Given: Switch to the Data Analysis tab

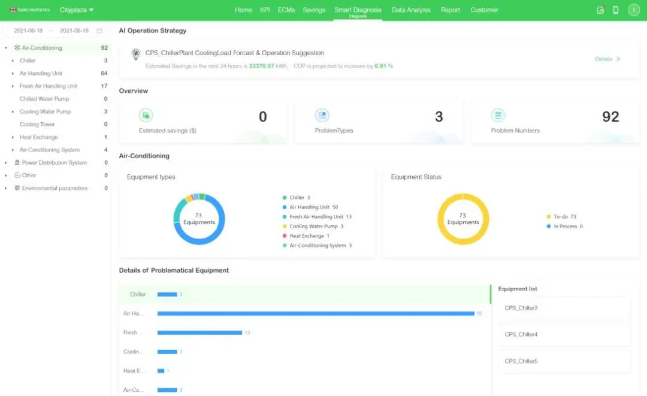Looking at the screenshot, I should point(410,10).
